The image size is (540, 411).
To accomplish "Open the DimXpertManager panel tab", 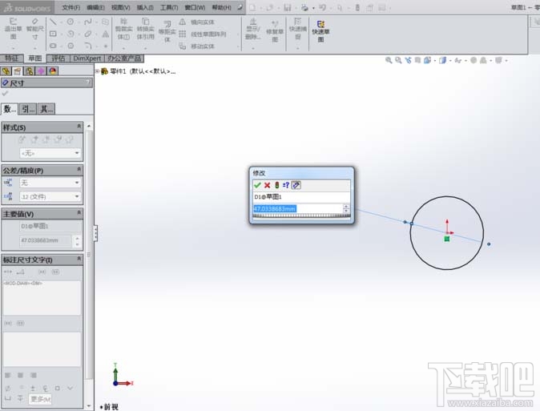I will [x=41, y=71].
